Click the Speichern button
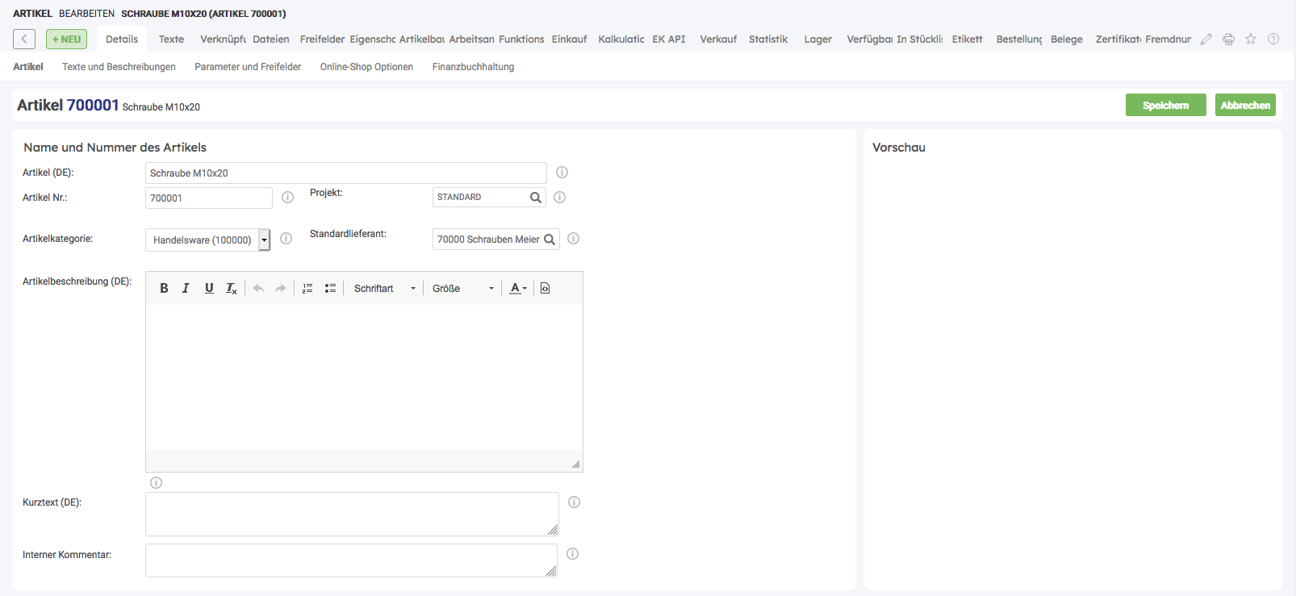The width and height of the screenshot is (1296, 596). click(x=1165, y=105)
